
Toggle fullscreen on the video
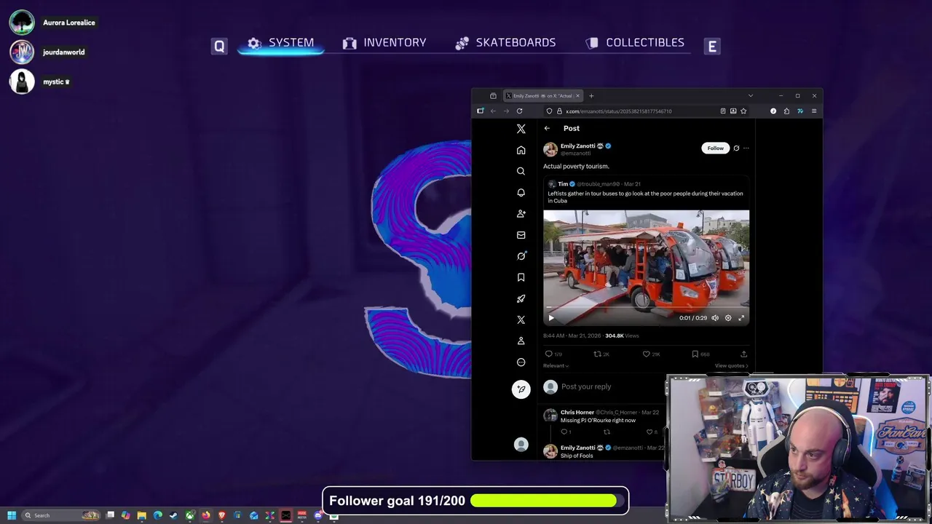(x=741, y=318)
